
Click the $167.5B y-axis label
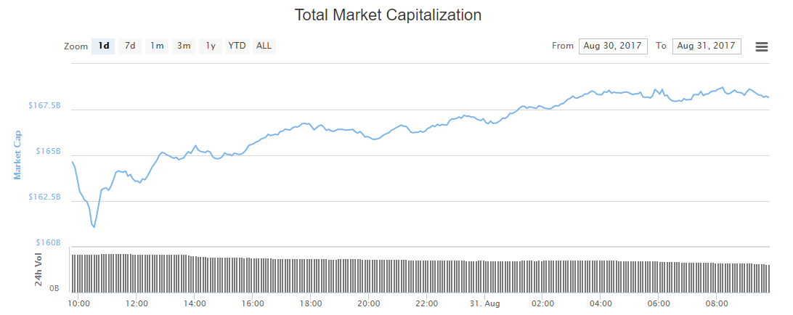click(x=45, y=106)
